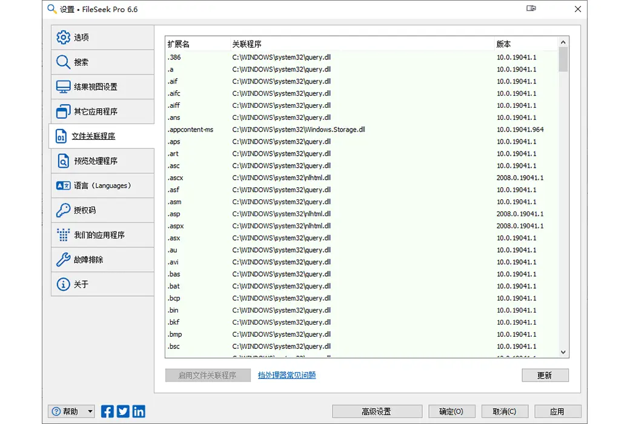This screenshot has height=424, width=630.
Task: Open the 语言 Languages translate icon
Action: [63, 186]
